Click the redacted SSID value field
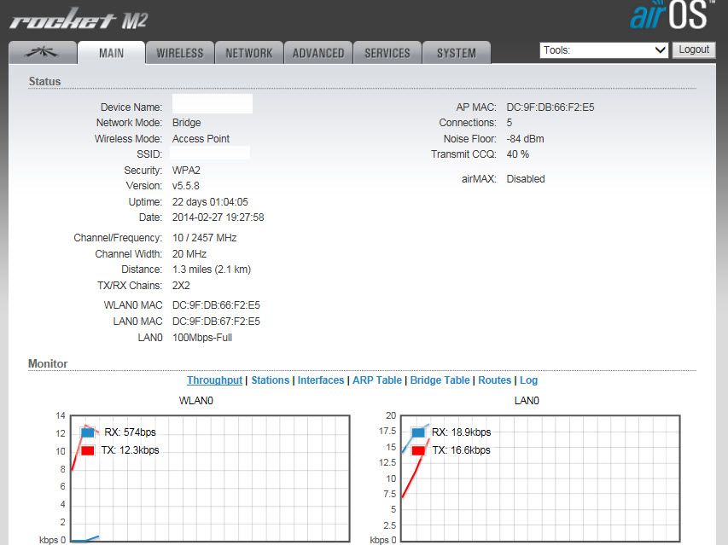 pos(210,153)
